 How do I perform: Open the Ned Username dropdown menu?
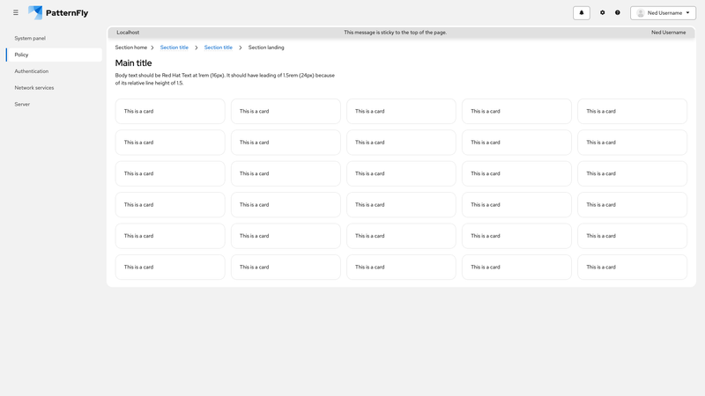pyautogui.click(x=664, y=13)
